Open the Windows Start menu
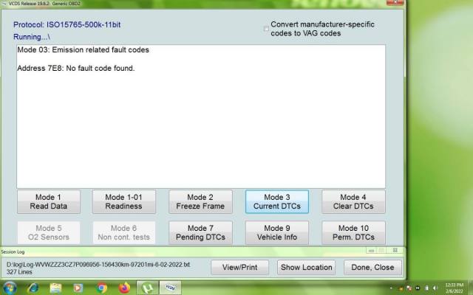This screenshot has width=473, height=295. [10, 288]
